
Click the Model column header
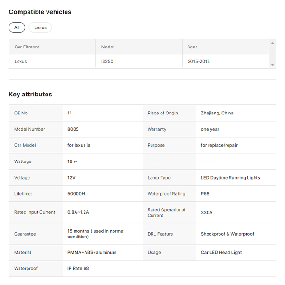point(108,47)
